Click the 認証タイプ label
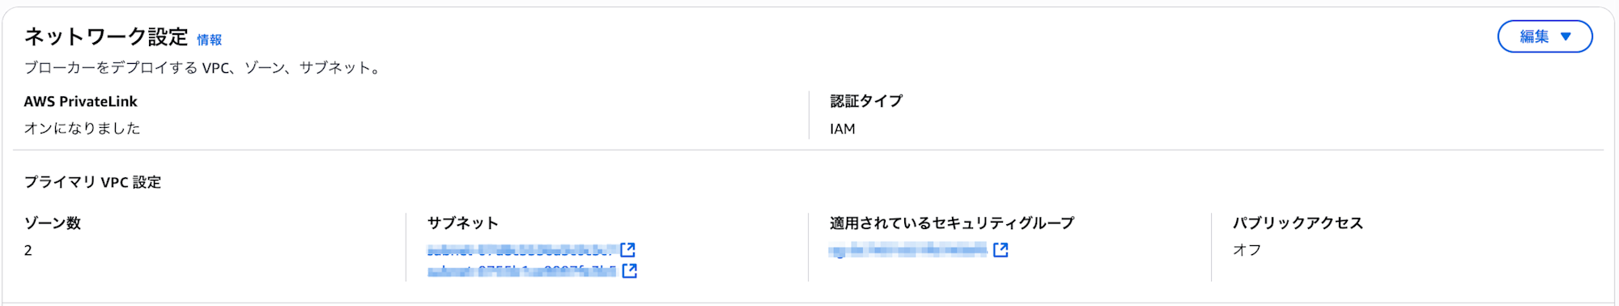 tap(866, 101)
